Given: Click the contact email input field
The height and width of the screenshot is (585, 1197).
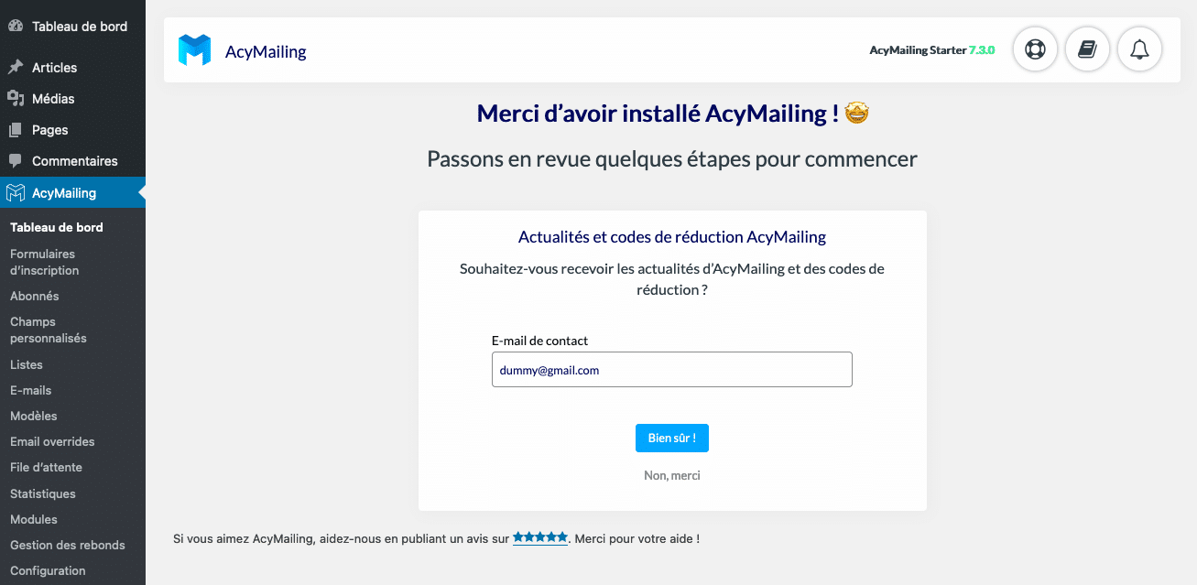Looking at the screenshot, I should click(671, 369).
